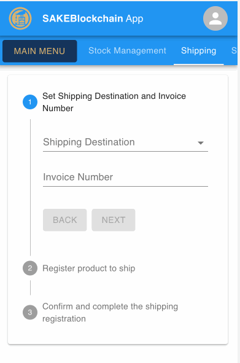This screenshot has height=363, width=240.
Task: Select the Shipping tab
Action: tap(199, 50)
